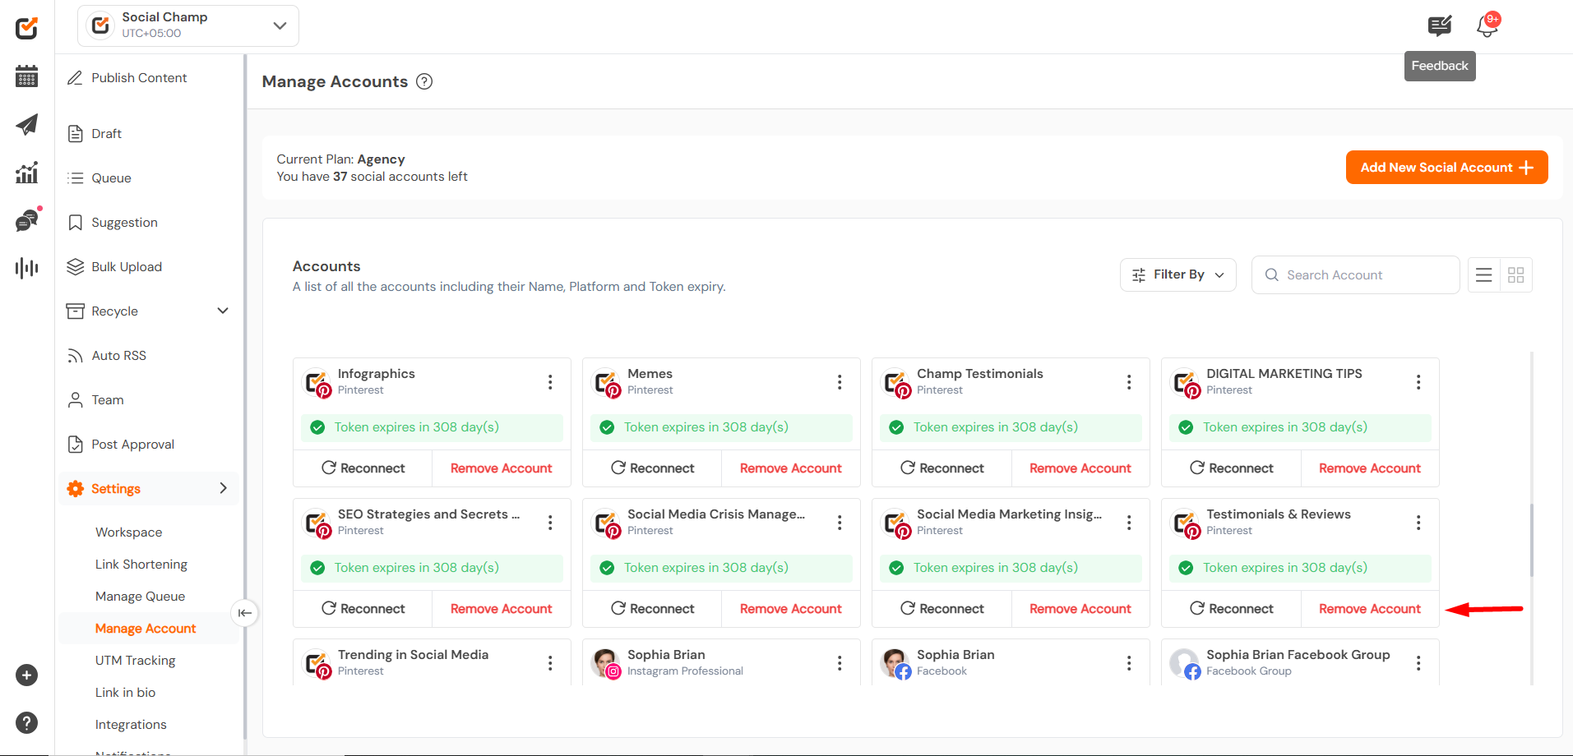Click Sophia Brian Instagram profile picture
This screenshot has height=756, width=1573.
coord(606,662)
